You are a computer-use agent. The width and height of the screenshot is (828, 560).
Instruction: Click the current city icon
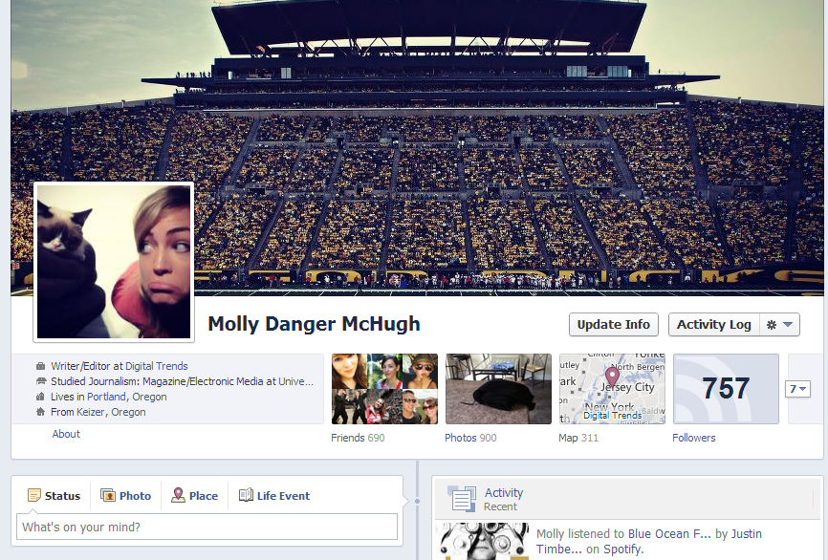click(41, 397)
